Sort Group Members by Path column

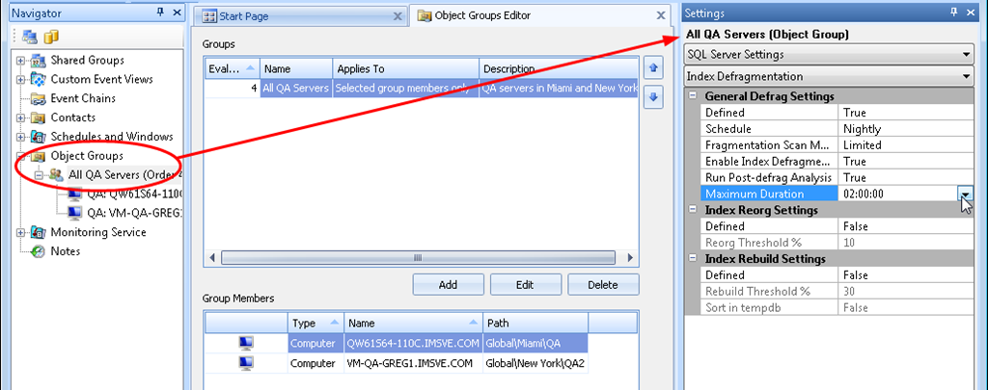[535, 324]
